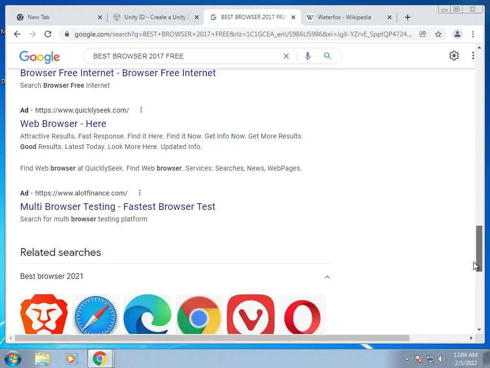This screenshot has width=490, height=368.
Task: Open Multi Browser Testing - Fastest Browser Test
Action: click(118, 207)
